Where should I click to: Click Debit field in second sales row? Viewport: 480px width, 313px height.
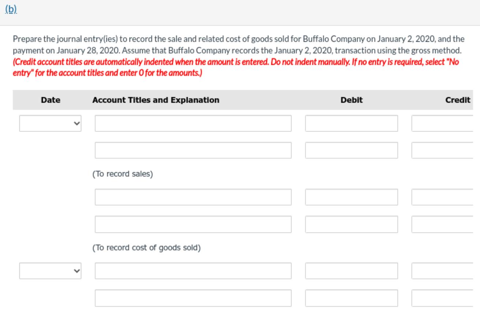[x=351, y=150]
